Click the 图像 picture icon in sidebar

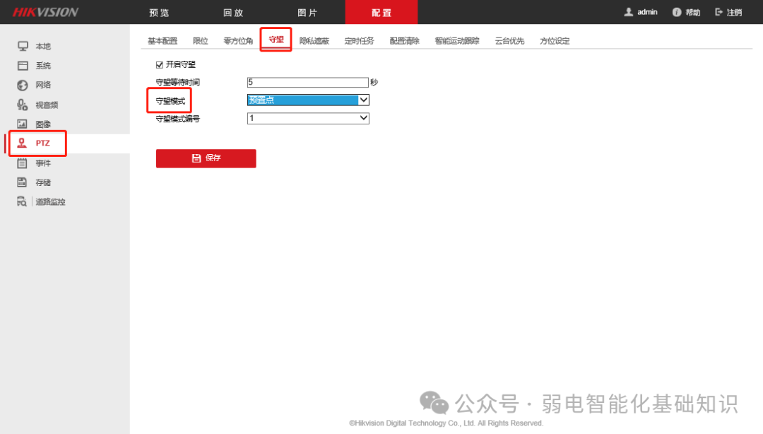pyautogui.click(x=23, y=124)
